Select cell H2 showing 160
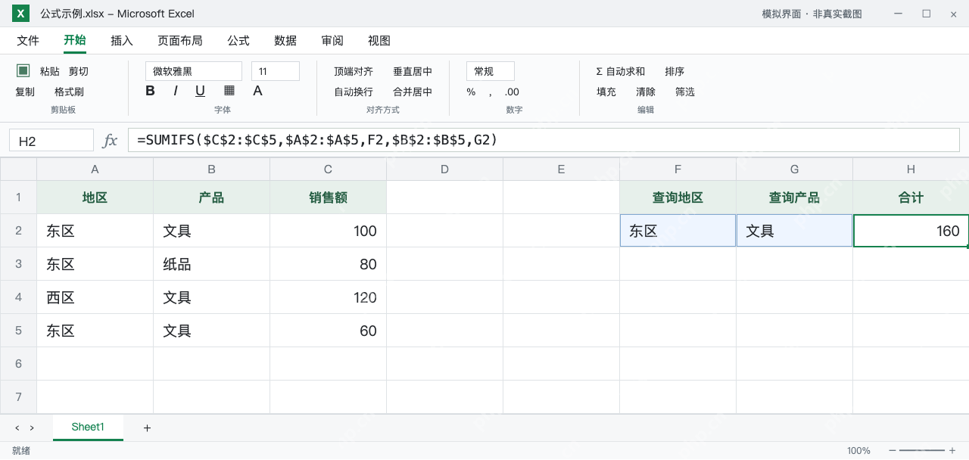 pos(911,231)
